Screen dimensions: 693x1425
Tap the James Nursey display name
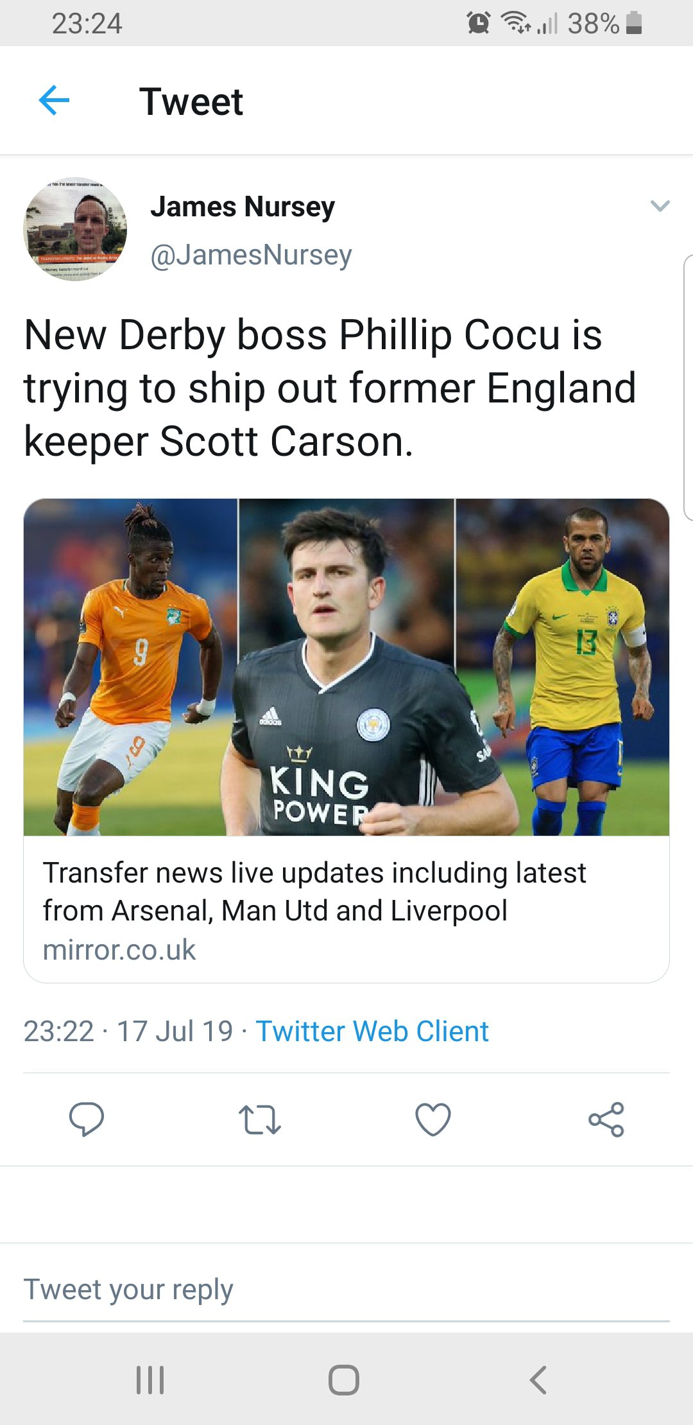point(243,207)
